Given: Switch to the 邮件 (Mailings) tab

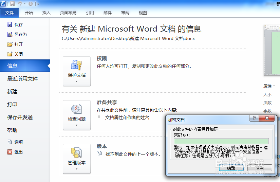Looking at the screenshot, I should (x=108, y=13).
